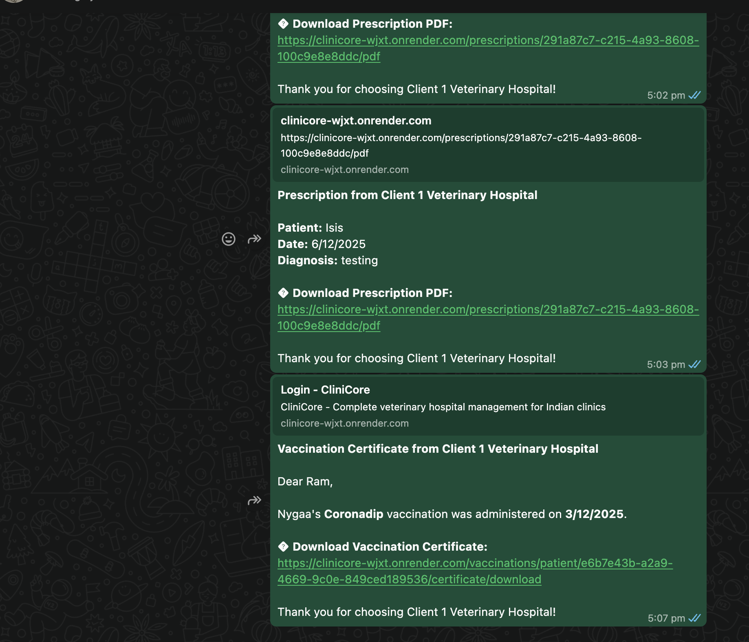
Task: Click the read-receipt ticks beside 5:07 pm
Action: pyautogui.click(x=694, y=618)
